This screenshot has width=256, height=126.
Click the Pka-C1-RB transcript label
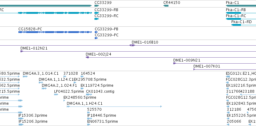pyautogui.click(x=236, y=10)
